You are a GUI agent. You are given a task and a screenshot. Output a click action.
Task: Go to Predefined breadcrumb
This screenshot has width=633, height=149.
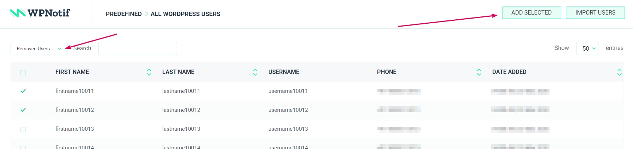(x=124, y=14)
